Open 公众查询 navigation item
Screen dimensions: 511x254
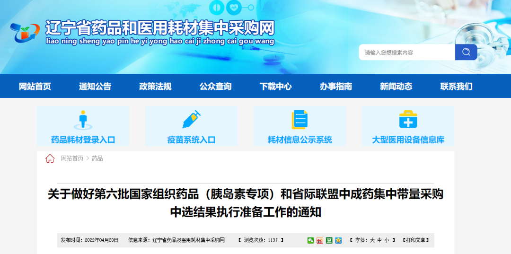click(x=215, y=86)
